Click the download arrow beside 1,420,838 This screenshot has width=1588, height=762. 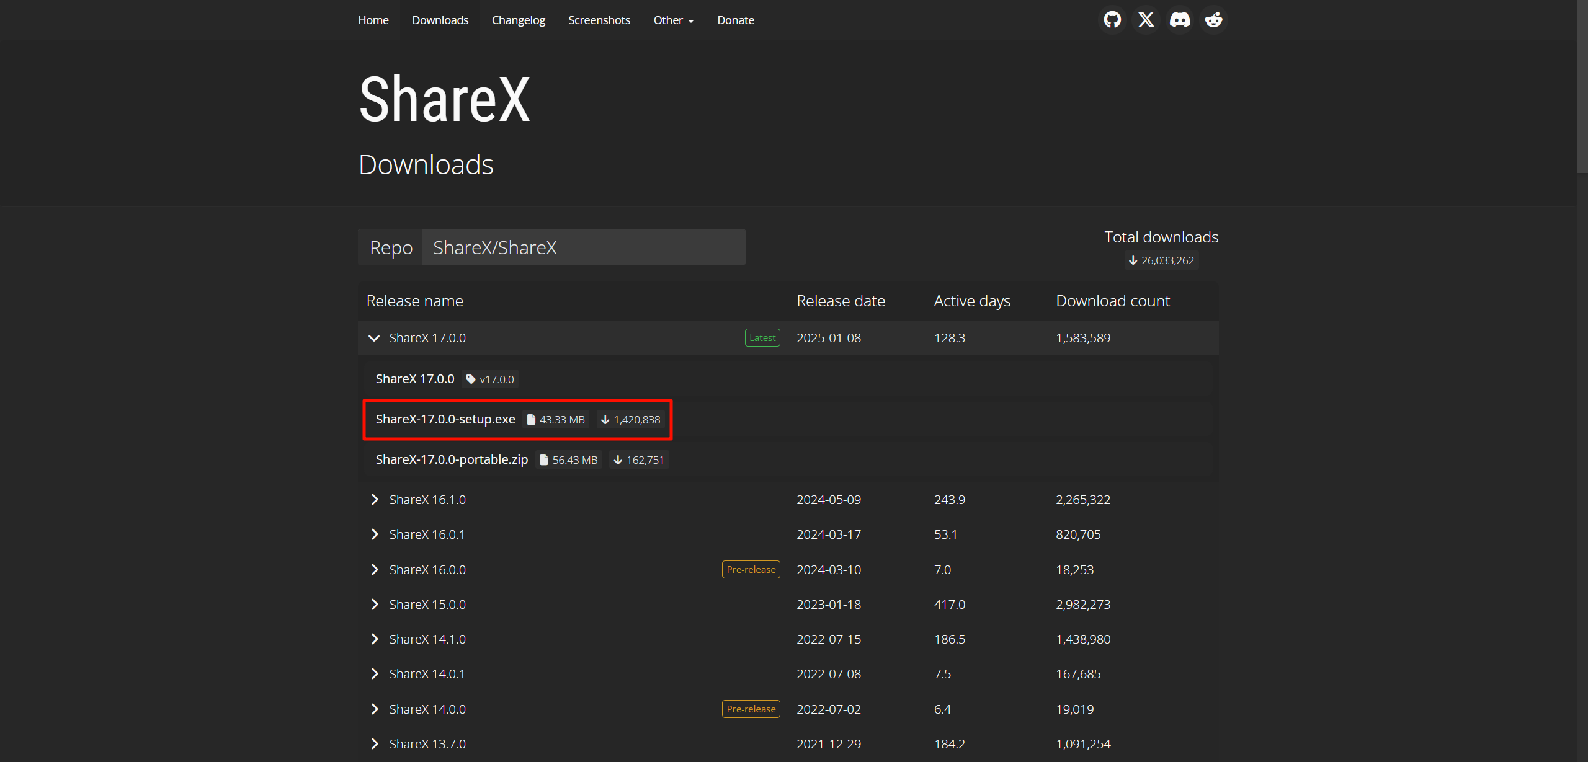point(605,419)
